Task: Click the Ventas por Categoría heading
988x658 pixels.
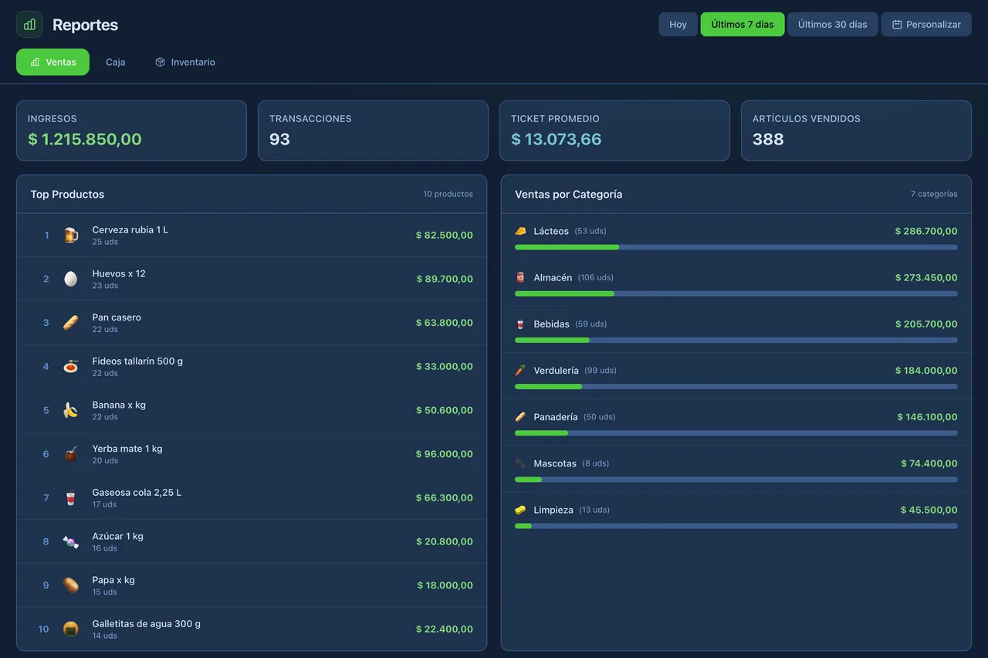Action: tap(568, 195)
